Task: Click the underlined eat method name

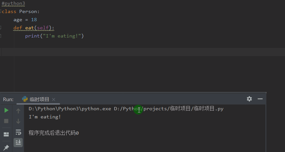Action: (x=29, y=28)
